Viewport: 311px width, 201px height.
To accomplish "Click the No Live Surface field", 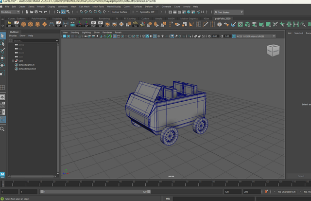I will tap(120, 12).
